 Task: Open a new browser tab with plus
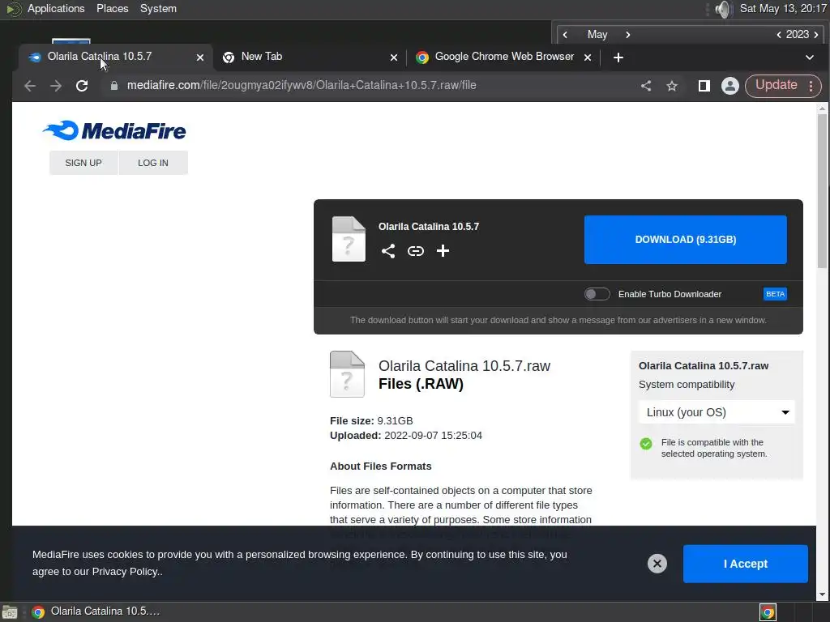click(x=618, y=58)
